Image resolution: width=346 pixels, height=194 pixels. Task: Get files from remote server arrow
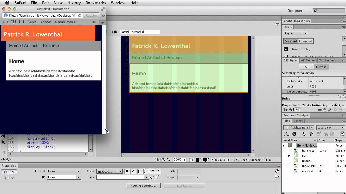tap(304, 134)
